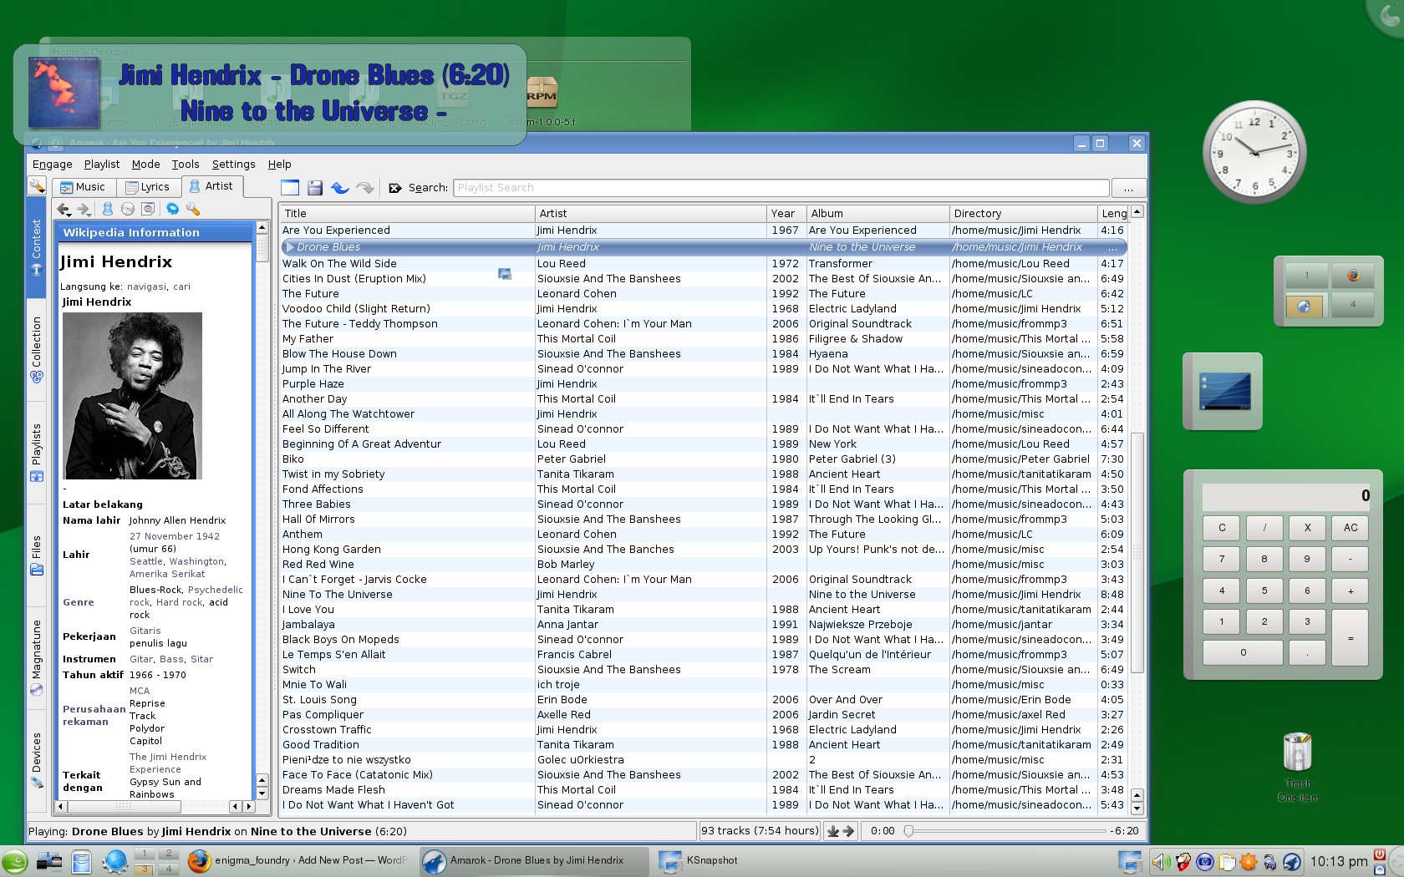Show the track title Wikipedia page icon

click(x=148, y=209)
